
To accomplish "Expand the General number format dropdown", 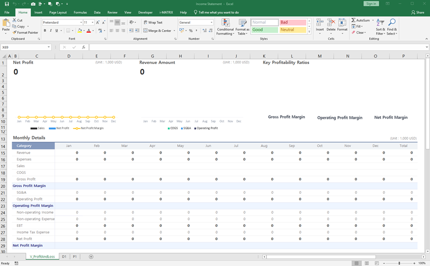I will click(212, 23).
